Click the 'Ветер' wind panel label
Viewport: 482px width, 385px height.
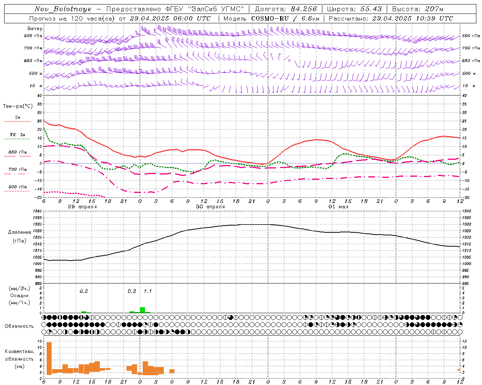click(35, 29)
